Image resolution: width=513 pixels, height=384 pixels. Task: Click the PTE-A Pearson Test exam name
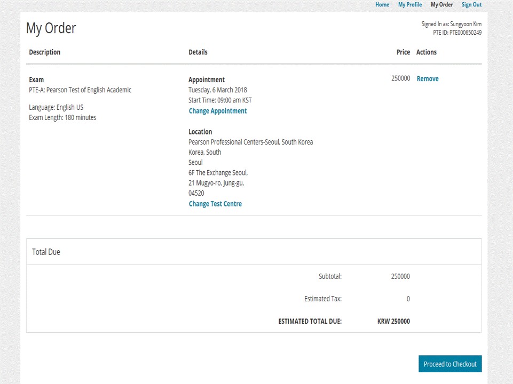click(80, 90)
